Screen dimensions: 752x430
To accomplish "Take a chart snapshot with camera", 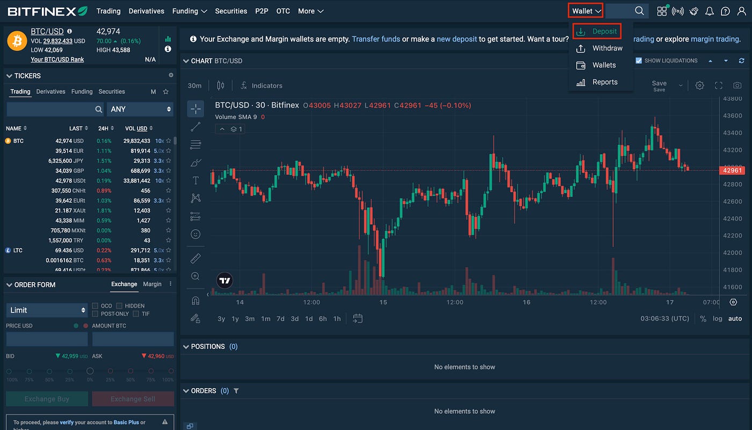I will click(737, 85).
